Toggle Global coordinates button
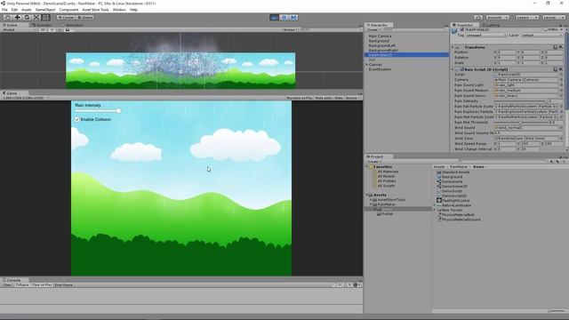Screen dimensions: 569x320 point(85,18)
